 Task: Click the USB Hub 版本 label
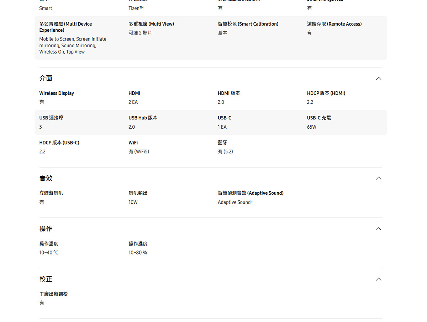tap(143, 118)
